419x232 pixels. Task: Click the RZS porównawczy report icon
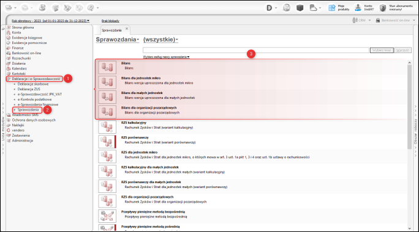(x=107, y=142)
